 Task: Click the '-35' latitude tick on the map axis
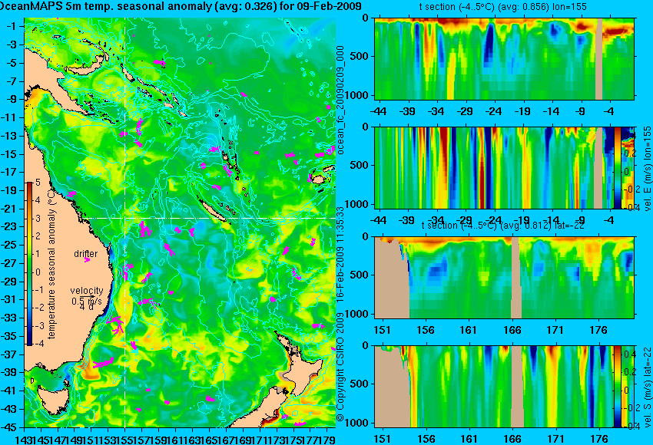tap(10, 336)
